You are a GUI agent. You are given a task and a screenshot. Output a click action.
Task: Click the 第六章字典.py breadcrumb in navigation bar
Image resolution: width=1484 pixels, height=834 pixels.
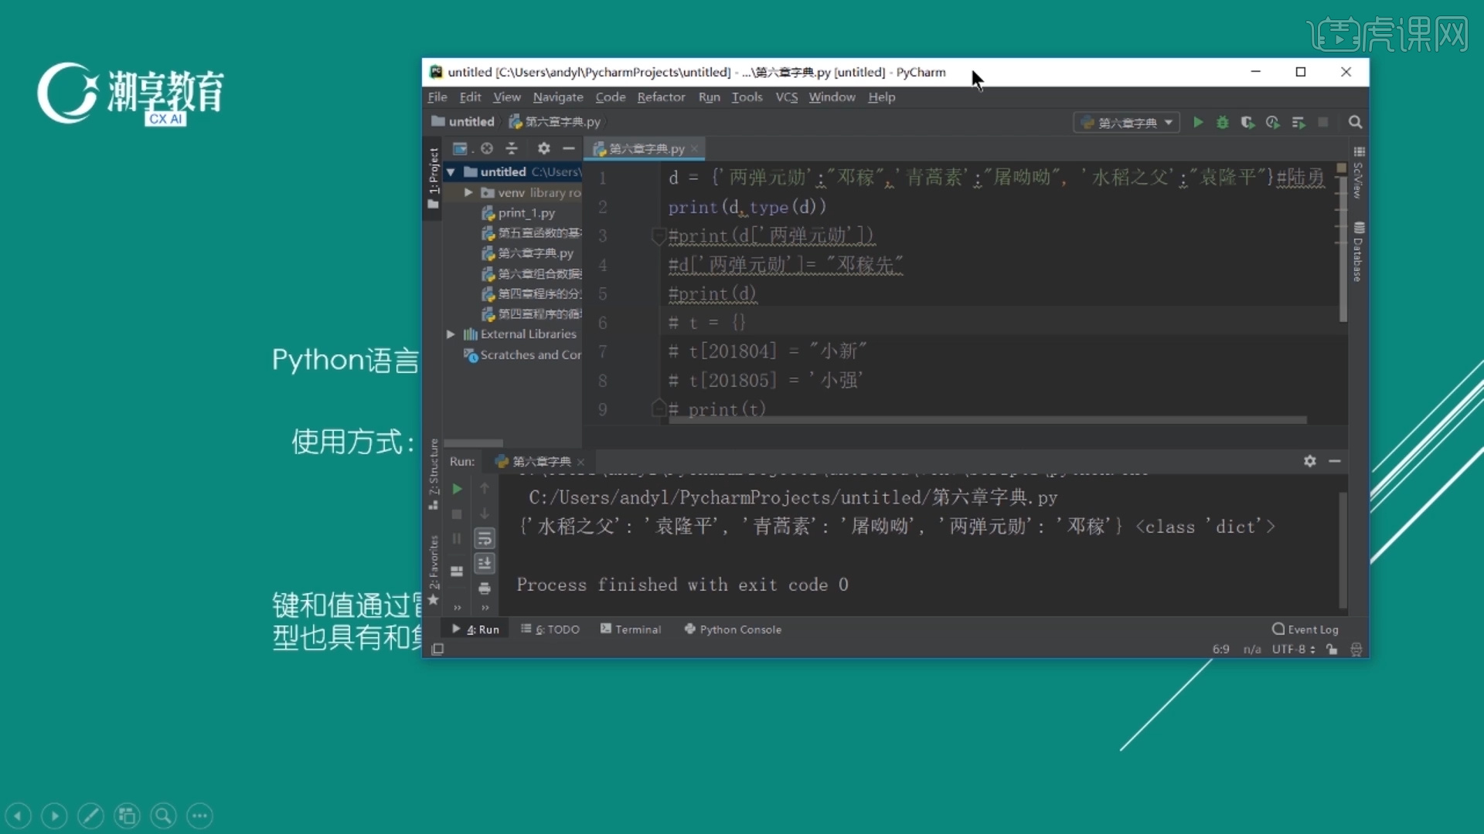click(x=554, y=121)
